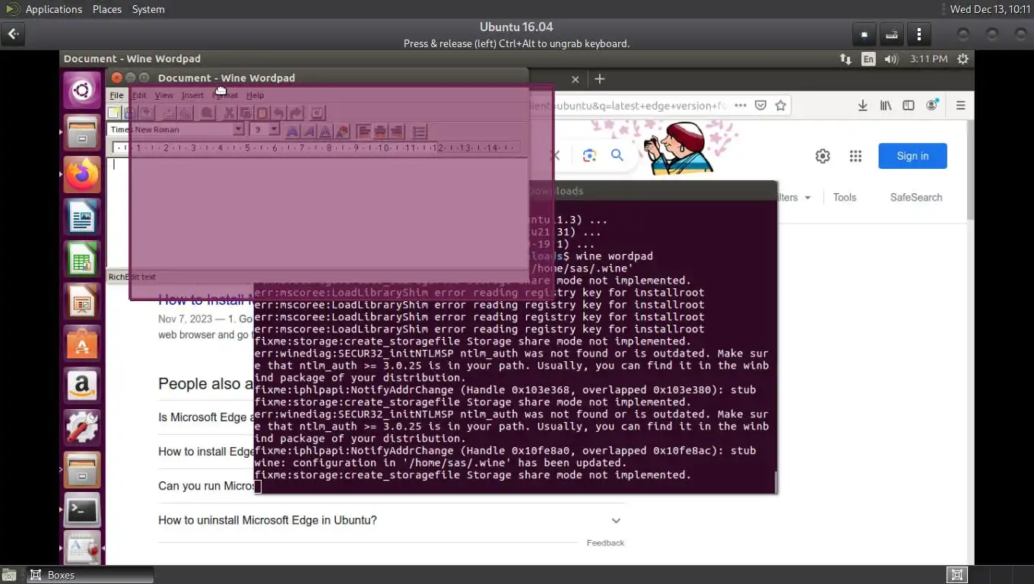
Task: Open Boxes three-dot menu in header
Action: 919,34
